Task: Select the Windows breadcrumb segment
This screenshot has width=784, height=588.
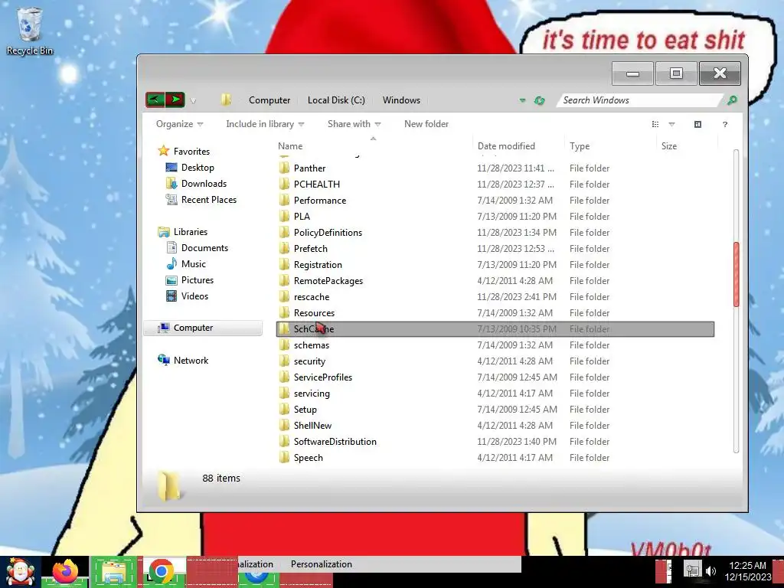Action: pos(401,100)
